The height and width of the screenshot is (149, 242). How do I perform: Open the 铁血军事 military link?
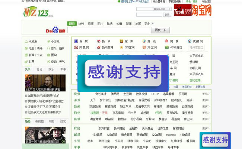pos(158,147)
